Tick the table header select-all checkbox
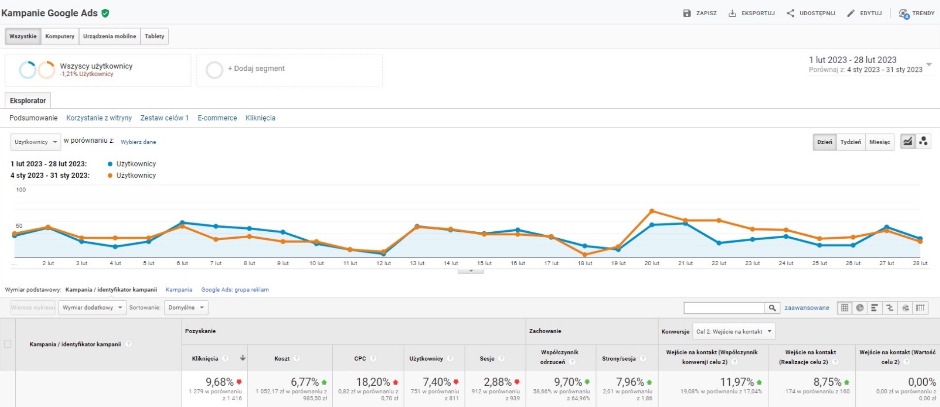Screen dimensions: 940x407 (8, 344)
